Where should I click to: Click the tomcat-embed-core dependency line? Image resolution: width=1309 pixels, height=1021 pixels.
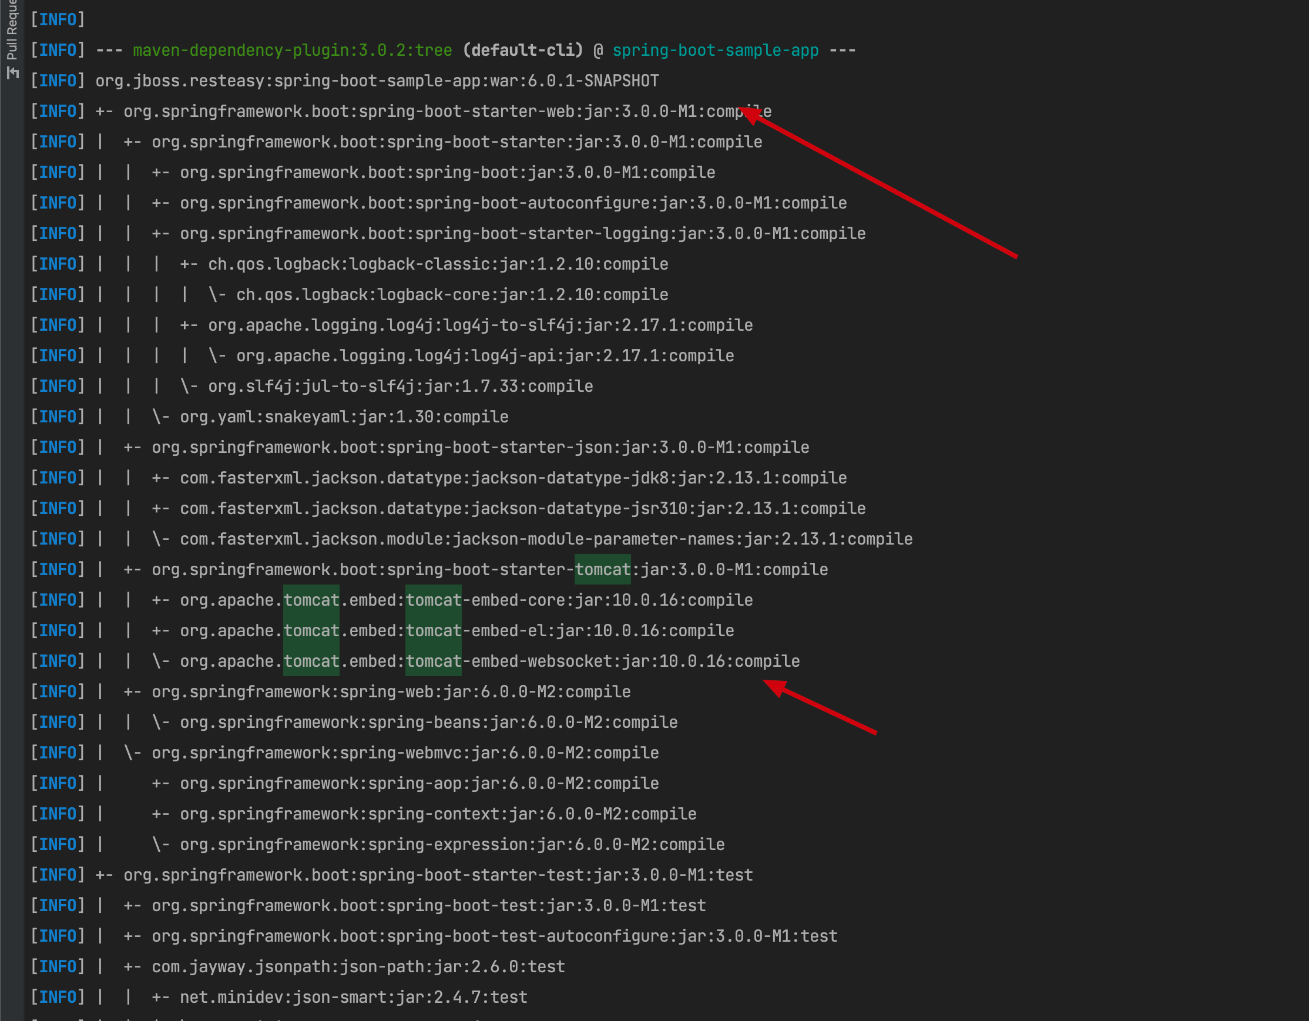[466, 600]
